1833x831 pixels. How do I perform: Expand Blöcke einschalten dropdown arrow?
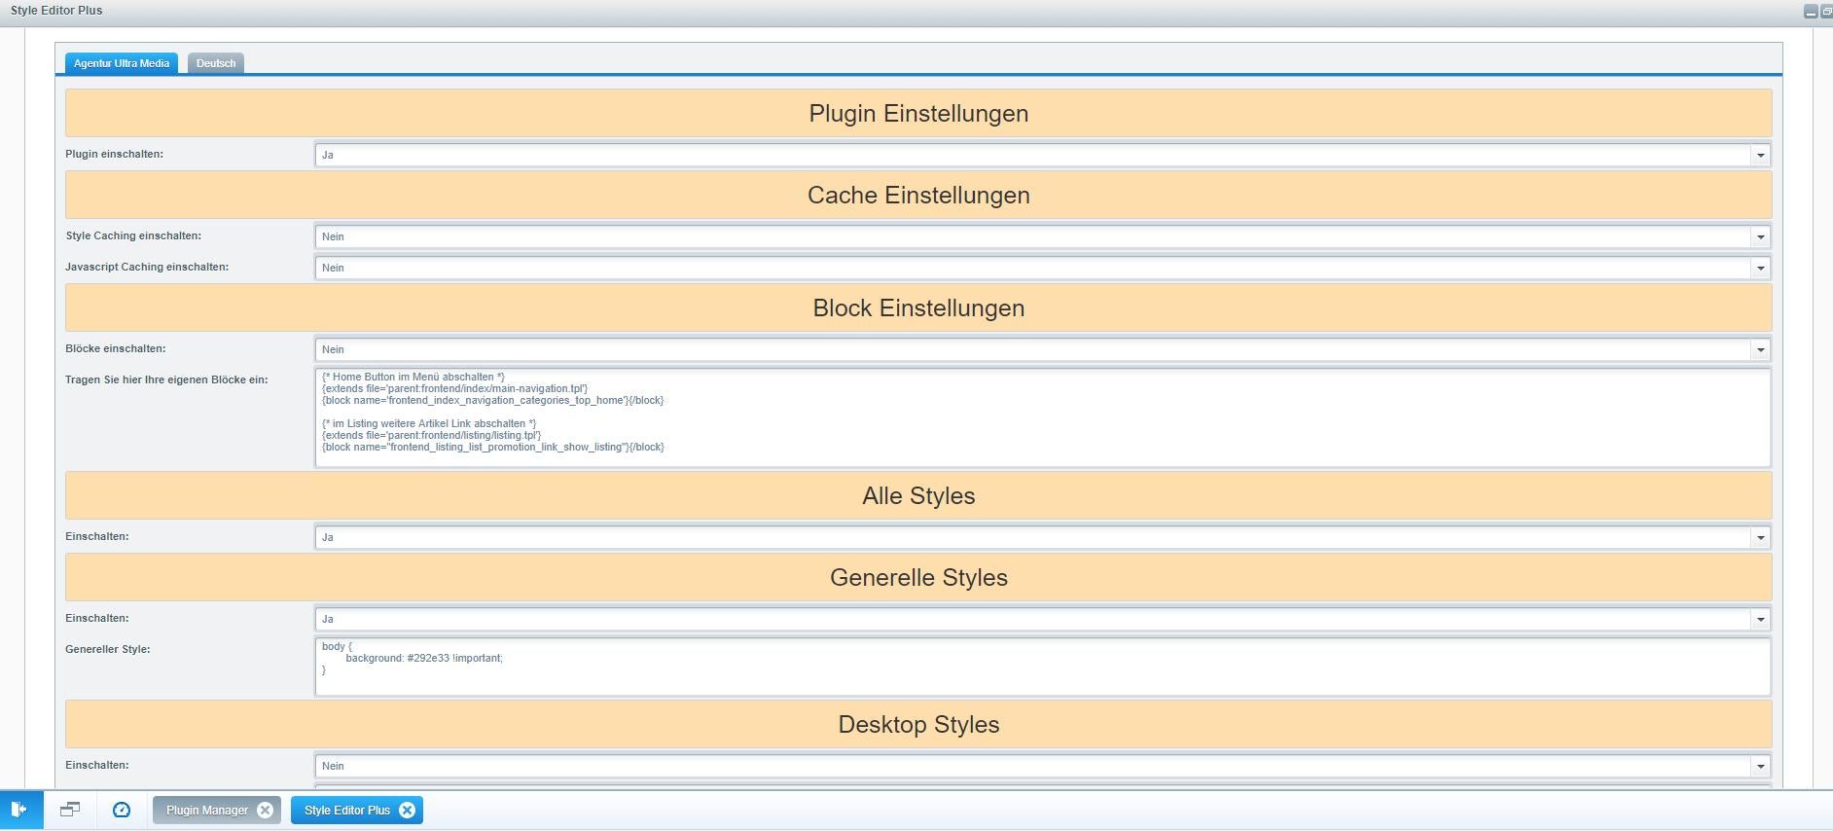(1760, 349)
